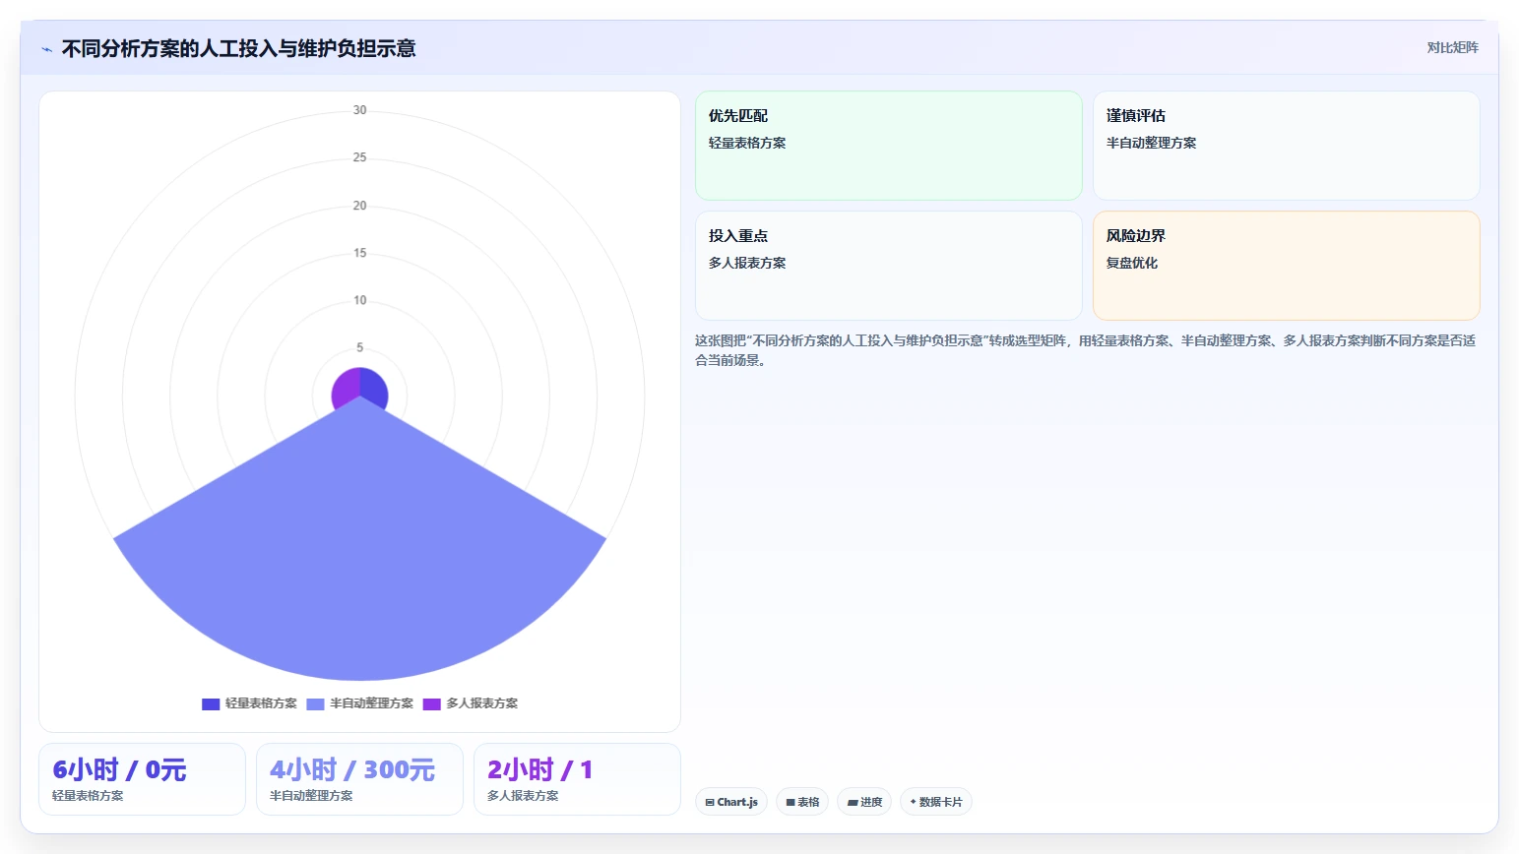Click the title 不同分析方案的人工投入与维护负担示意
The height and width of the screenshot is (854, 1519).
tap(239, 48)
